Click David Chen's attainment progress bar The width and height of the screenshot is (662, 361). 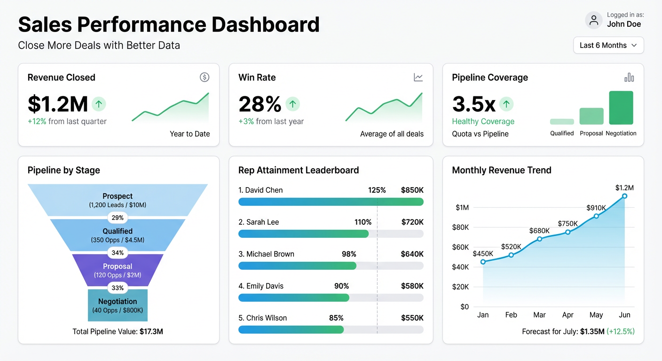click(331, 202)
